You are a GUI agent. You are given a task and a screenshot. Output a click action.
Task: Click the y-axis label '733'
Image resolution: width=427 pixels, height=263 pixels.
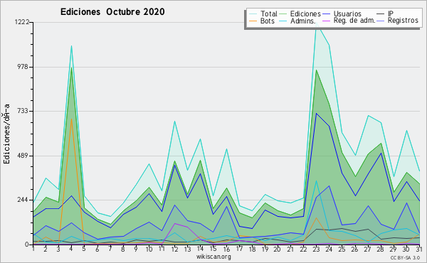pos(23,111)
